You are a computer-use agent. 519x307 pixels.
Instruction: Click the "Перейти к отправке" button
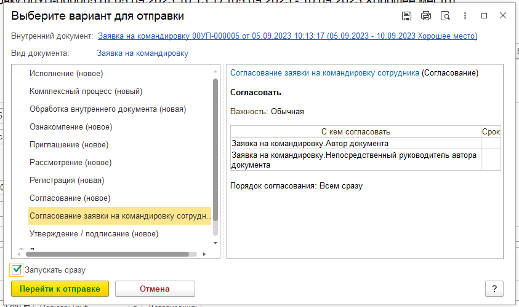coord(60,289)
